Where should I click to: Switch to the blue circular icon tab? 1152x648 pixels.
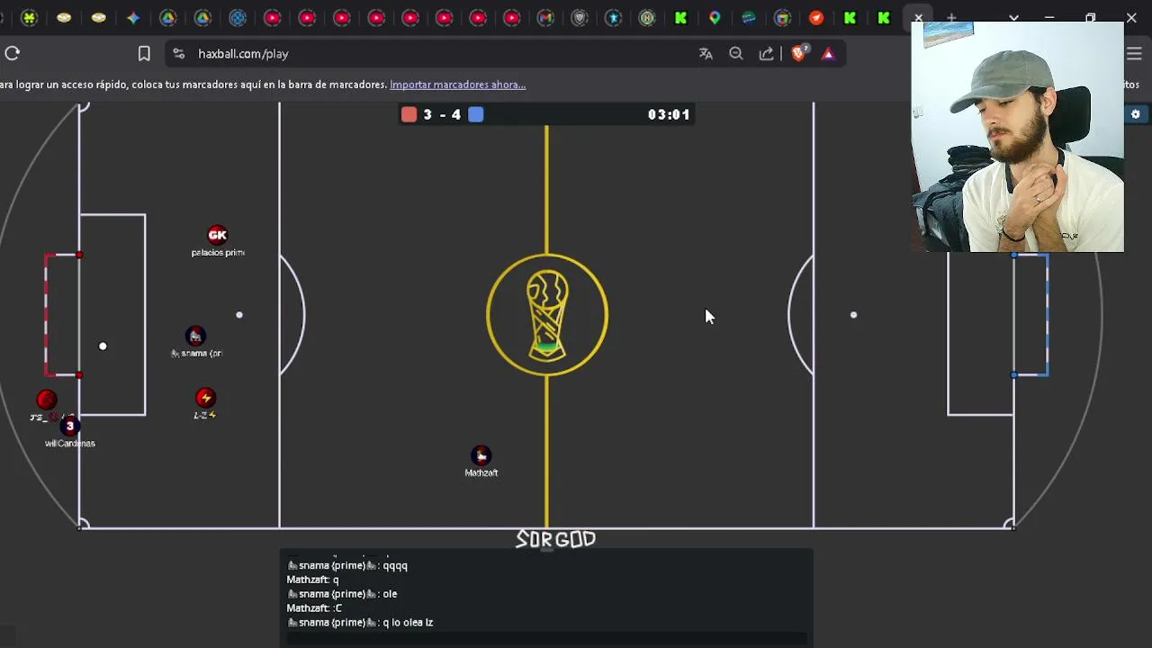pos(238,18)
